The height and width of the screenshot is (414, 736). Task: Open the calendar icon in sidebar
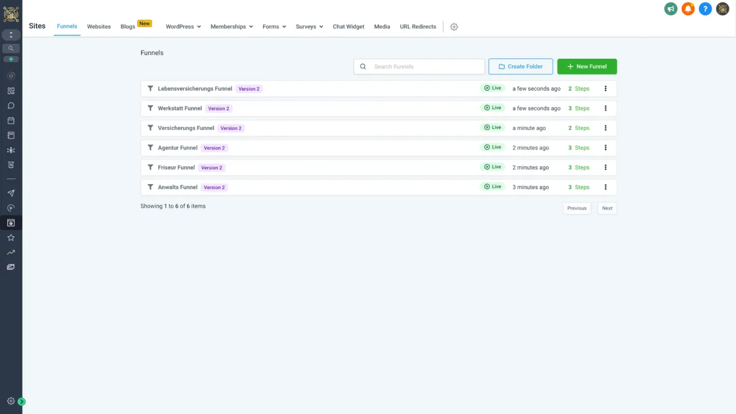11,120
